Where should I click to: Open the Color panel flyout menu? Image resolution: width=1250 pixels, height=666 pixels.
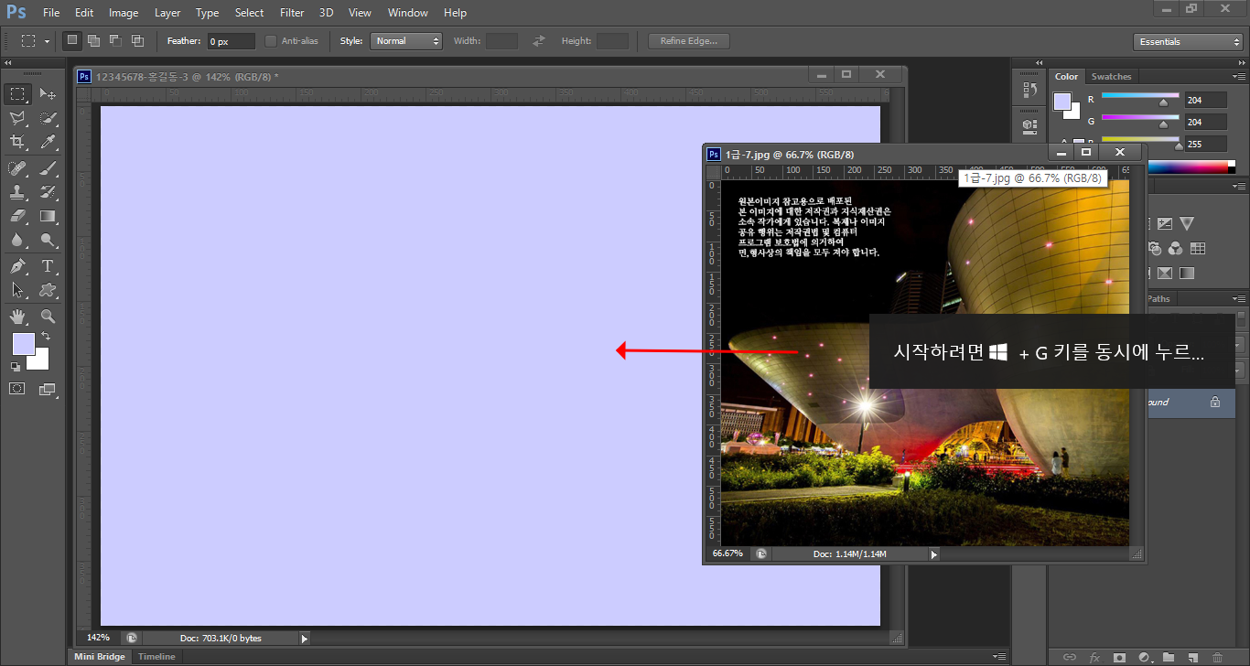tap(1238, 76)
